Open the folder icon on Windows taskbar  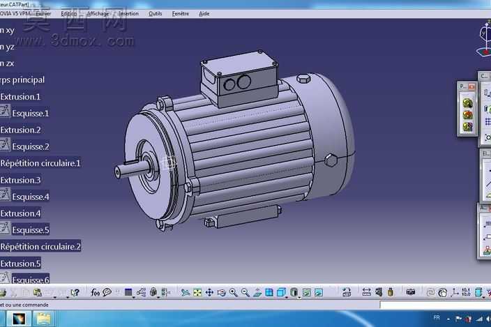pyautogui.click(x=43, y=319)
